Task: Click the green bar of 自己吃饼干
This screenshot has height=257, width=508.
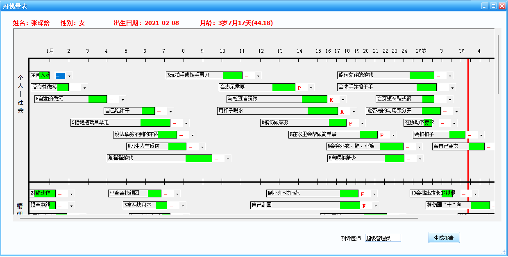Action: pyautogui.click(x=148, y=111)
